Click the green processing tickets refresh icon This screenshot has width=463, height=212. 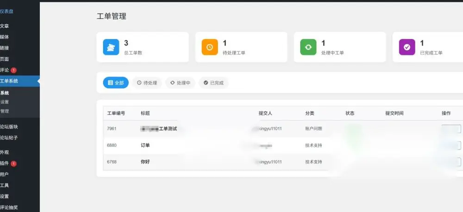click(x=308, y=47)
